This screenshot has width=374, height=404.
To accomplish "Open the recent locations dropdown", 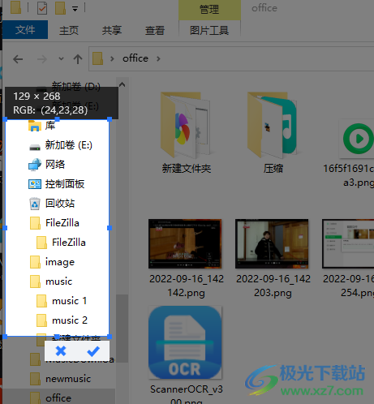I will pyautogui.click(x=61, y=58).
